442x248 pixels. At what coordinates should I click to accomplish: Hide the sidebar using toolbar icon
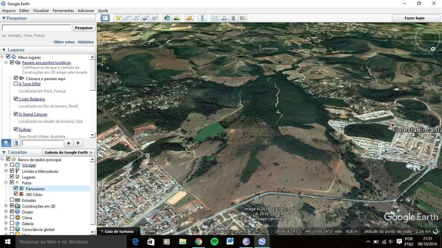[105, 18]
